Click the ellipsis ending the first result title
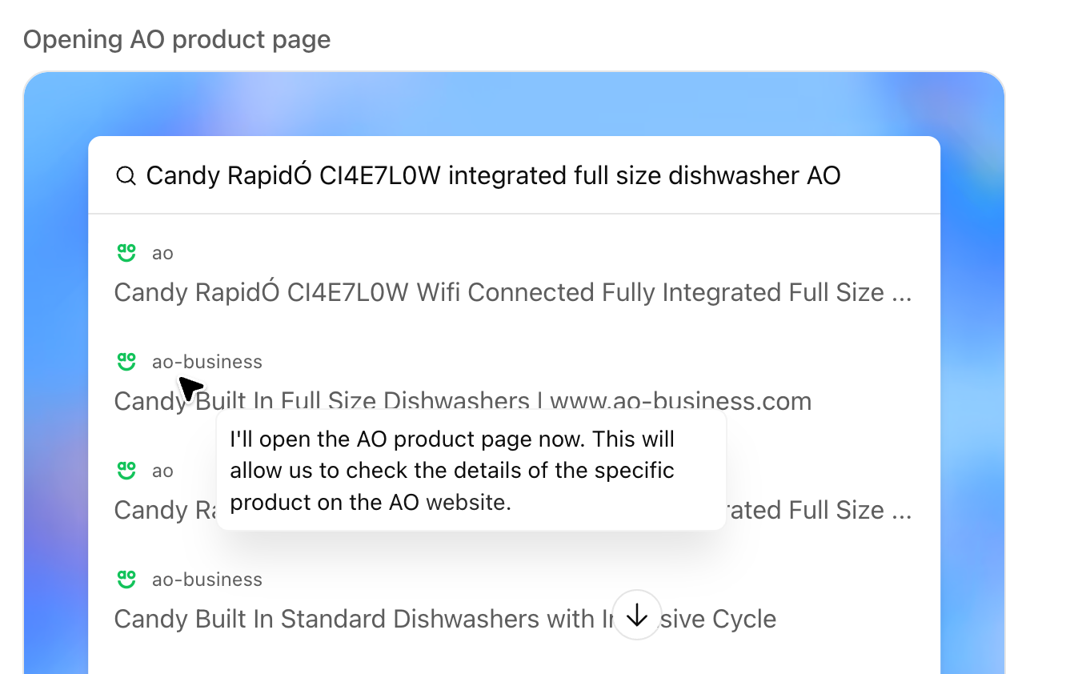Screen dimensions: 1066x674 click(x=901, y=295)
